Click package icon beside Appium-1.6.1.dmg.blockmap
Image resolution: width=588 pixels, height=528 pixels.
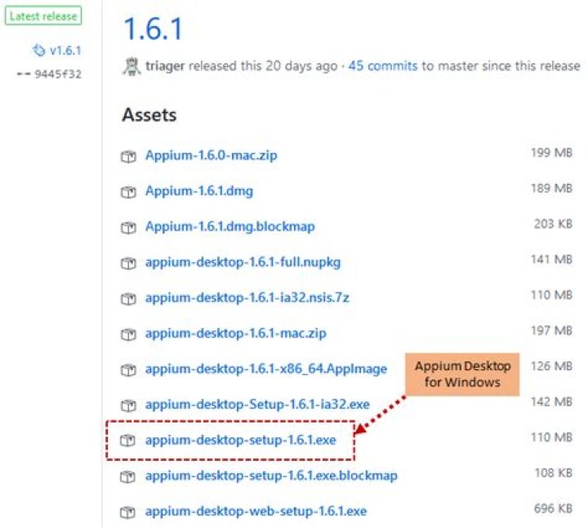(x=128, y=227)
